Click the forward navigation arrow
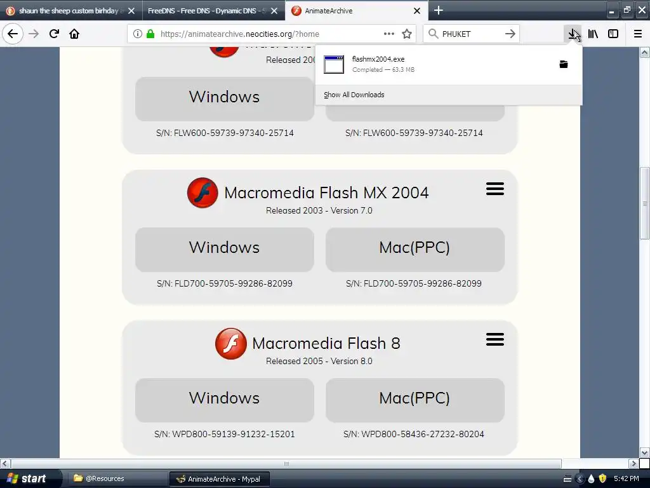 click(x=34, y=34)
